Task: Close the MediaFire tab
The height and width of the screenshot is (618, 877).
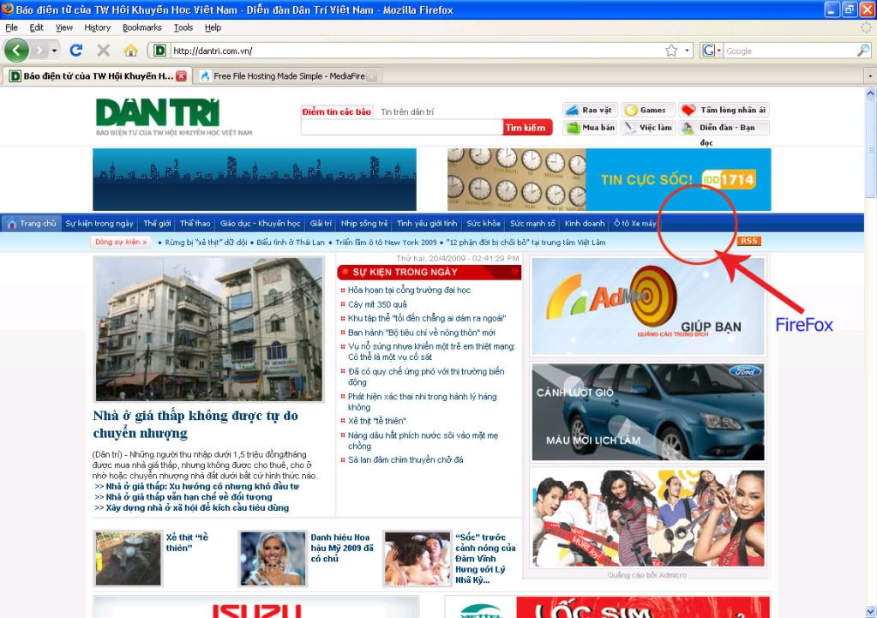Action: pyautogui.click(x=372, y=76)
